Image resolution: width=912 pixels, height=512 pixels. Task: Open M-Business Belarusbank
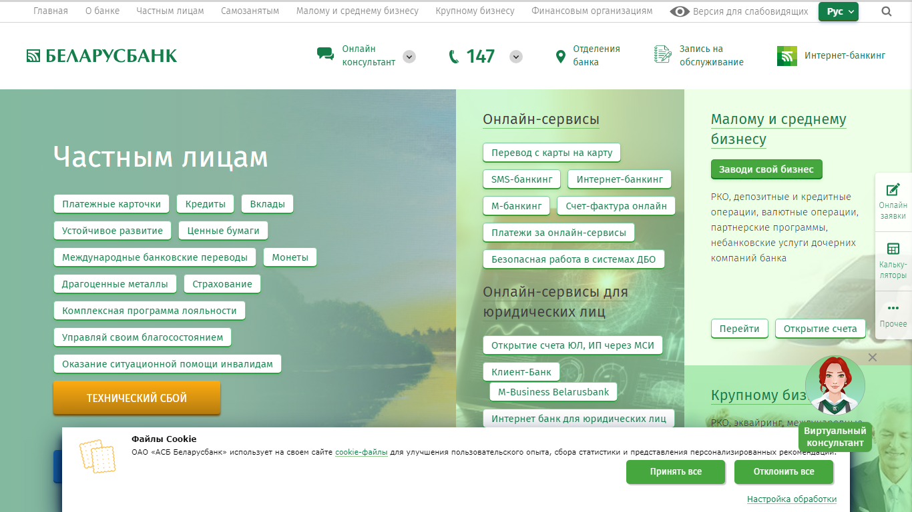(x=553, y=392)
